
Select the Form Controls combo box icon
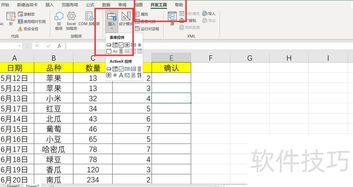[115, 45]
